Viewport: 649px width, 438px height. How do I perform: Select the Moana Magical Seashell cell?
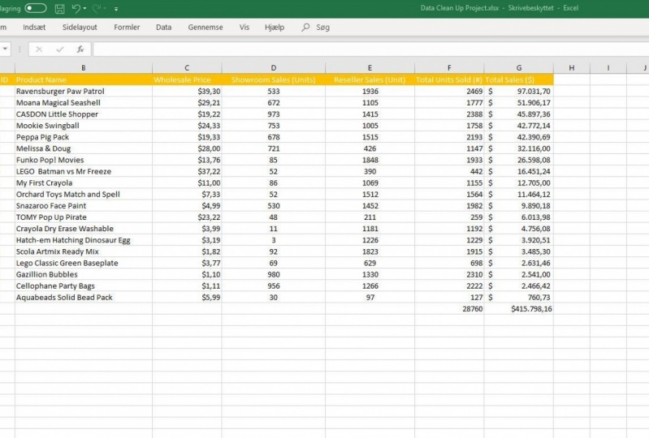point(84,103)
